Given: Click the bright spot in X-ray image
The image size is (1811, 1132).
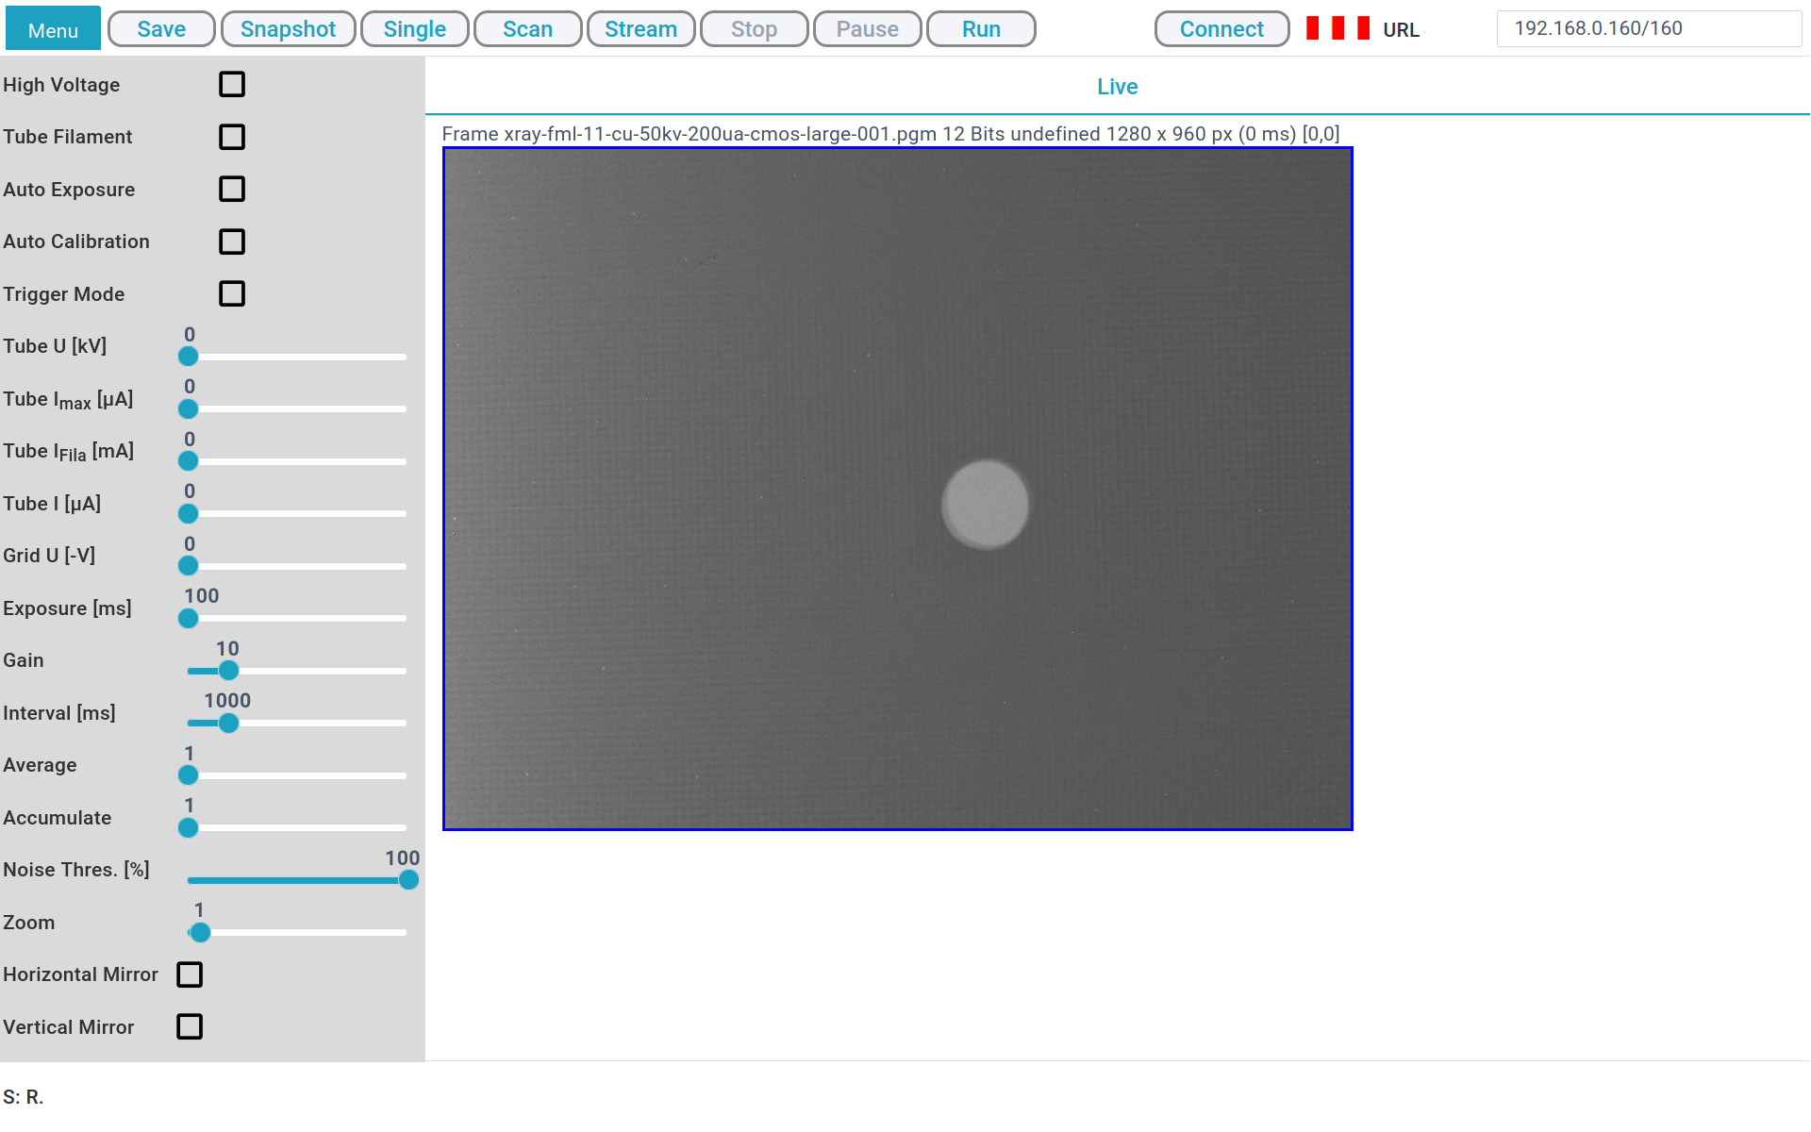Looking at the screenshot, I should [x=986, y=505].
